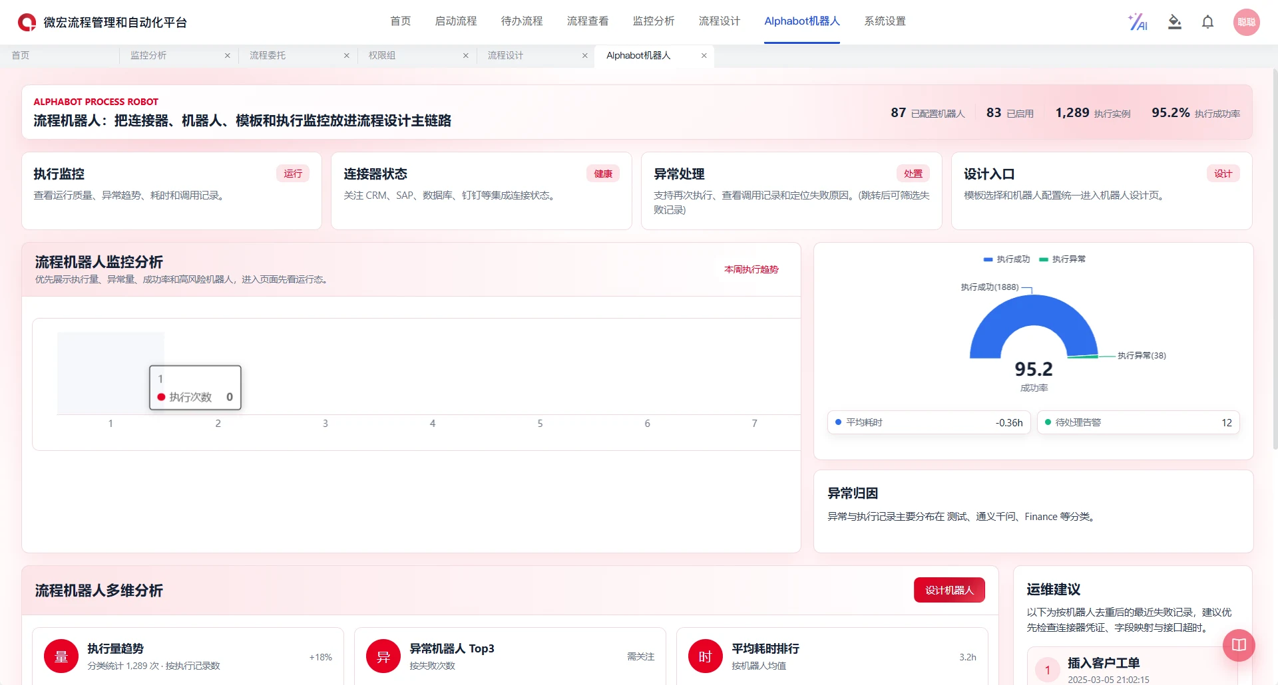Click the 95.2% 执行成功率 stat
The width and height of the screenshot is (1278, 685).
tap(1195, 113)
